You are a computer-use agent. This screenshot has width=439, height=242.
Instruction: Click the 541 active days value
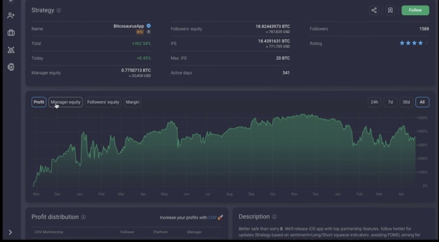click(286, 72)
